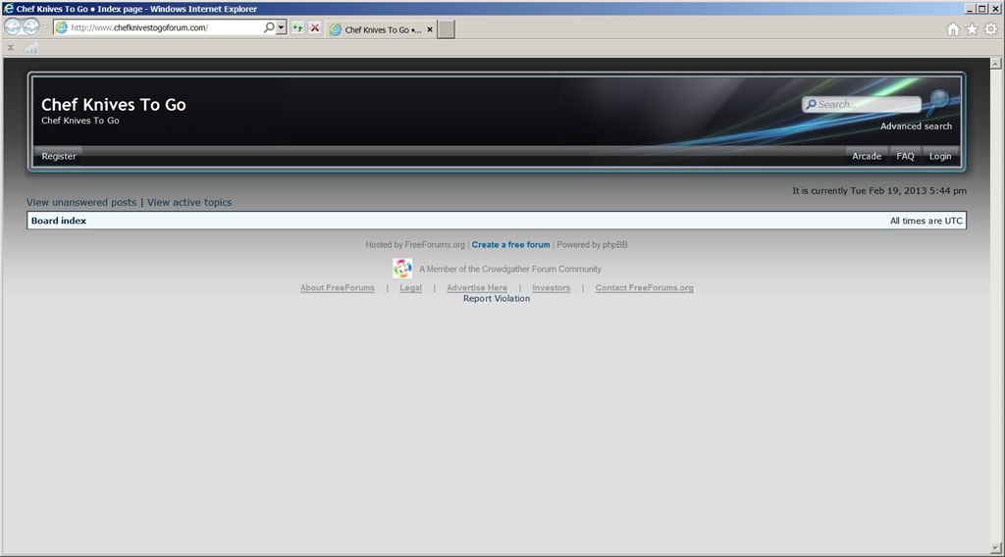Open a new blank tab
1005x557 pixels.
[x=447, y=29]
